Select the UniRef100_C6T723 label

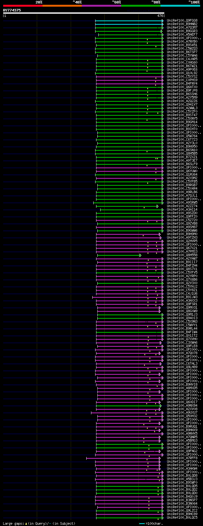(x=182, y=139)
